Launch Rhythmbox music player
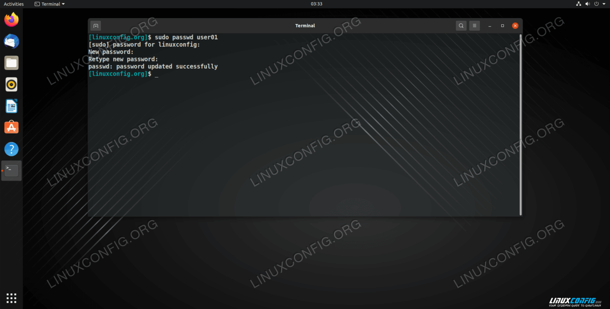This screenshot has height=309, width=610. pyautogui.click(x=11, y=84)
